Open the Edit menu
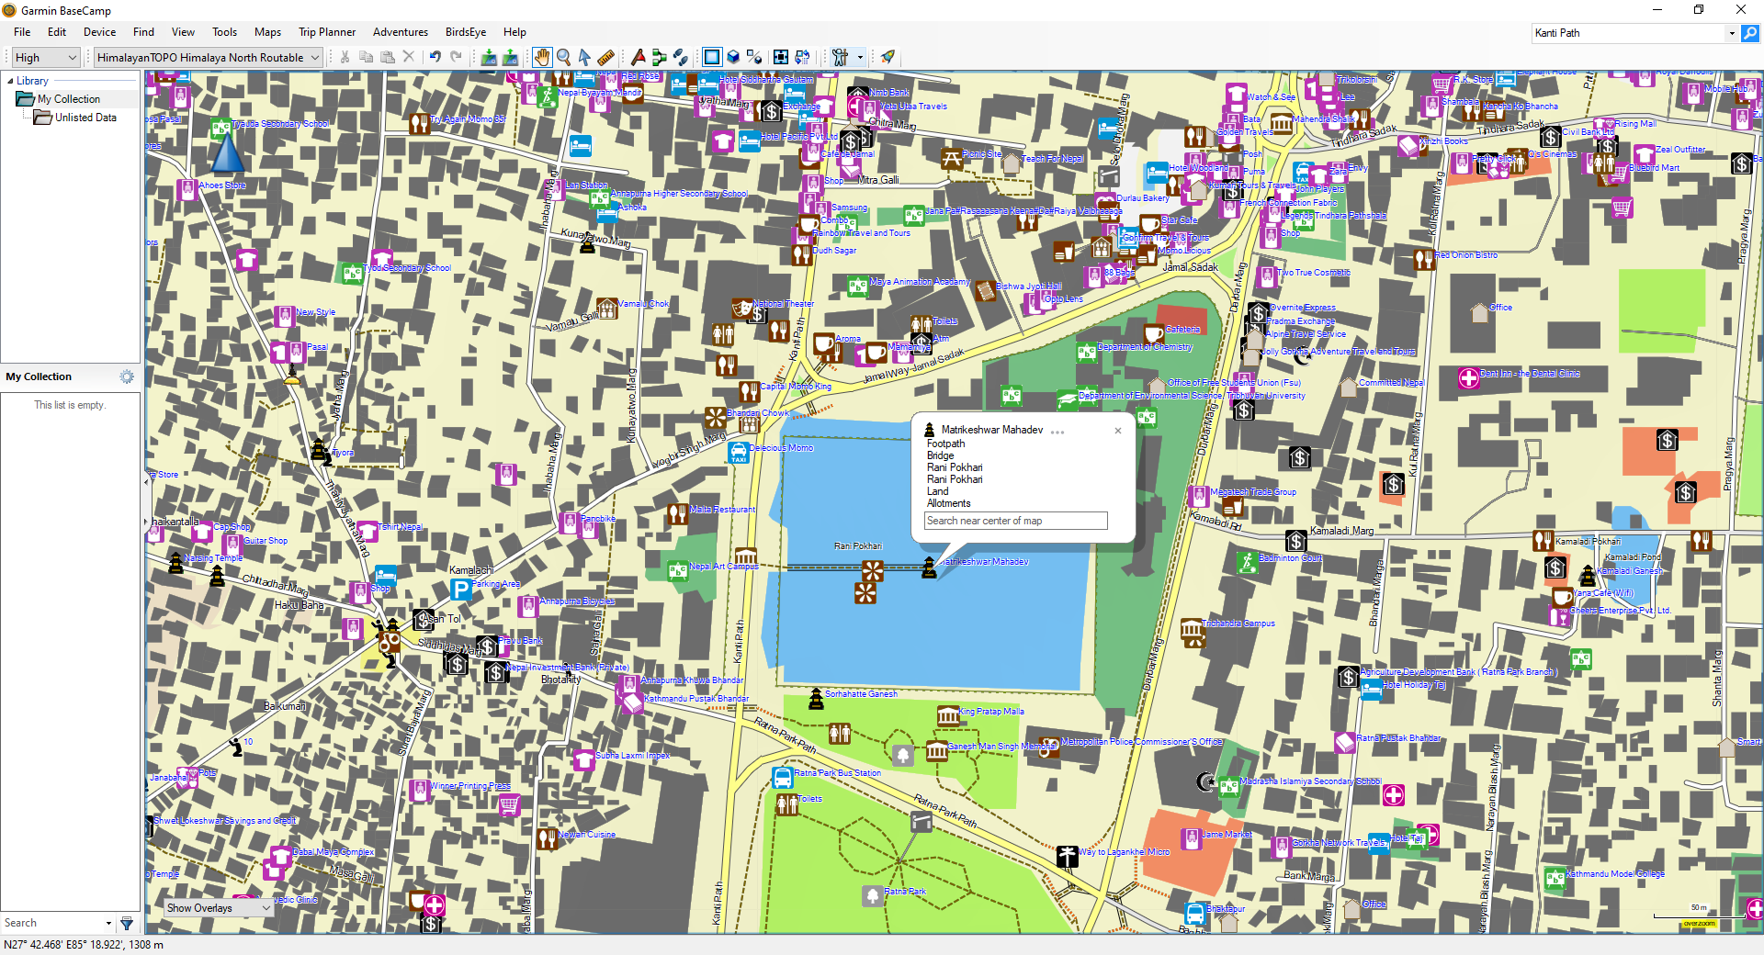 pos(57,32)
